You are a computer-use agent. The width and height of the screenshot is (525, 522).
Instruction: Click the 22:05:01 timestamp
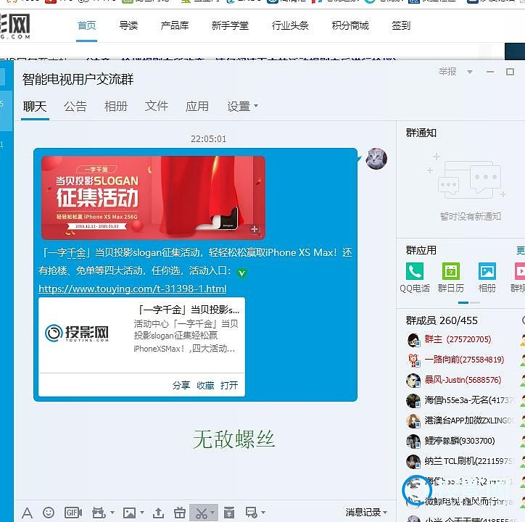coord(209,139)
